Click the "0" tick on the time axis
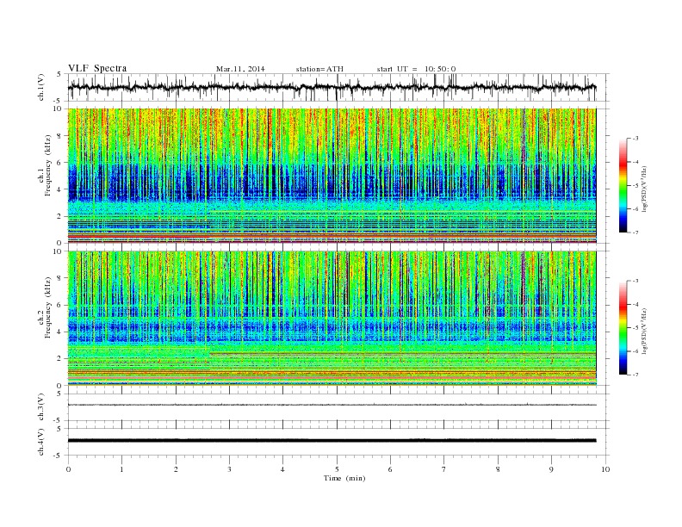Viewport: 682px width, 527px height. point(68,469)
